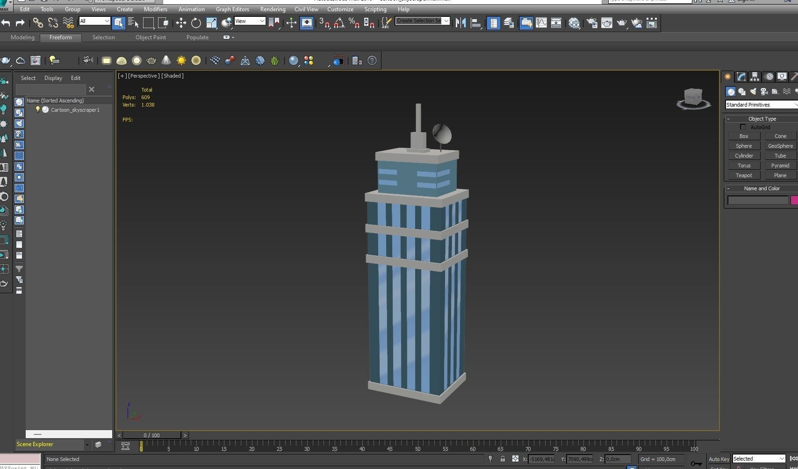Click the Sphere primitive button

tap(744, 146)
